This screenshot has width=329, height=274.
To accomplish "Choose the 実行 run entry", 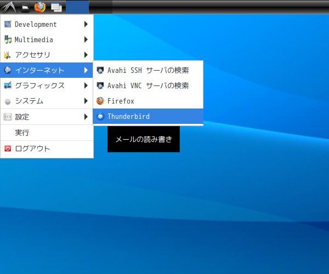I will tap(47, 133).
